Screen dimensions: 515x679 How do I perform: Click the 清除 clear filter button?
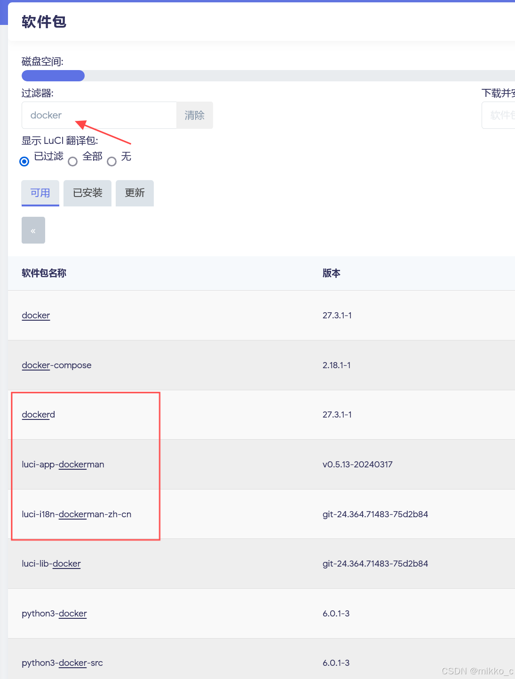click(x=195, y=115)
